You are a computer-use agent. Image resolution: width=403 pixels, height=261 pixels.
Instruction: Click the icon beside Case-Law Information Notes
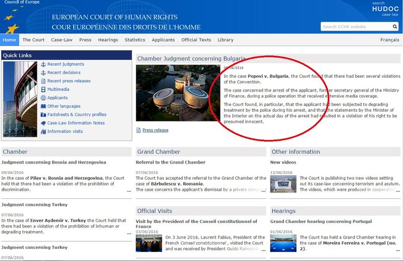point(43,123)
